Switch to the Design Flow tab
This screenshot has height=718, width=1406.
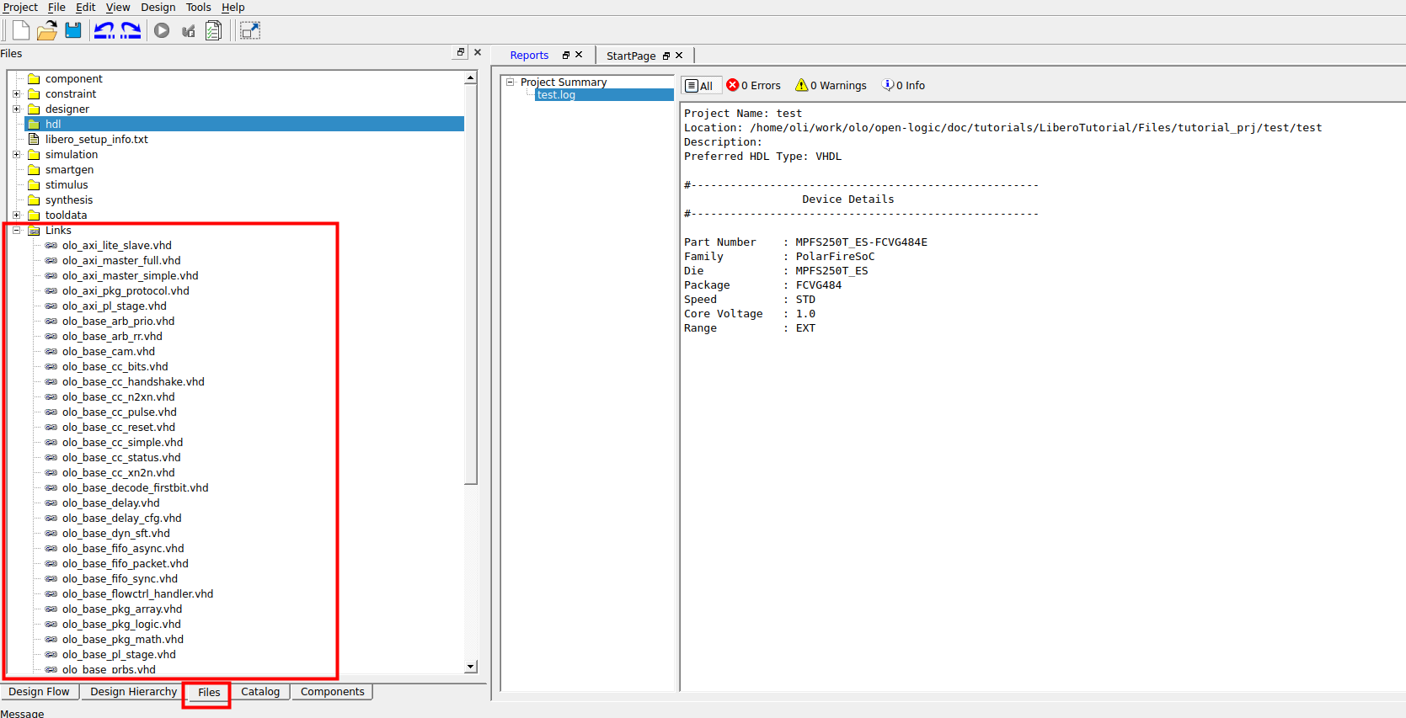point(40,692)
